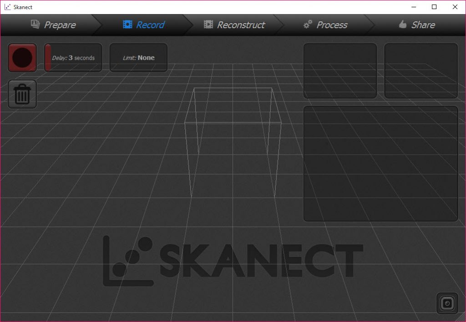Image resolution: width=466 pixels, height=322 pixels.
Task: Select the second sensor preview panel
Action: (x=421, y=70)
